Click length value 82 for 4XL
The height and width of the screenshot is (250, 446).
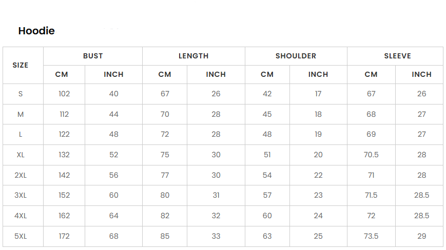(x=165, y=216)
